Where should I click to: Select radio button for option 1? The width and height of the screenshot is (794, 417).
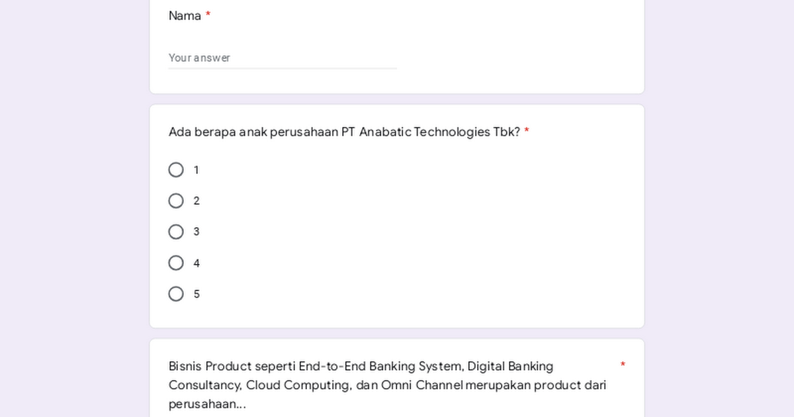point(176,170)
